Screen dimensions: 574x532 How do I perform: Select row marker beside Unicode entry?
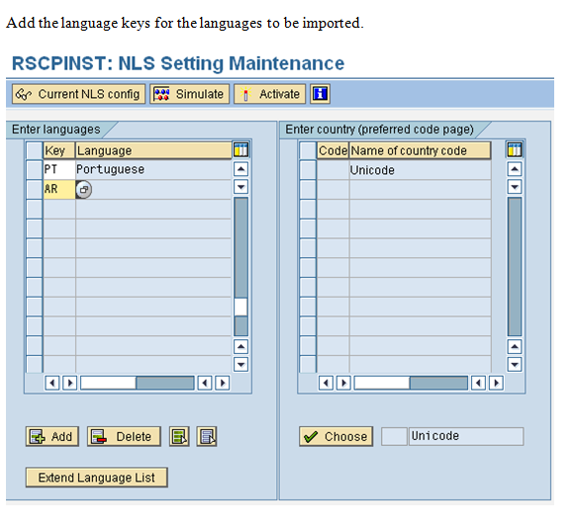click(x=308, y=169)
